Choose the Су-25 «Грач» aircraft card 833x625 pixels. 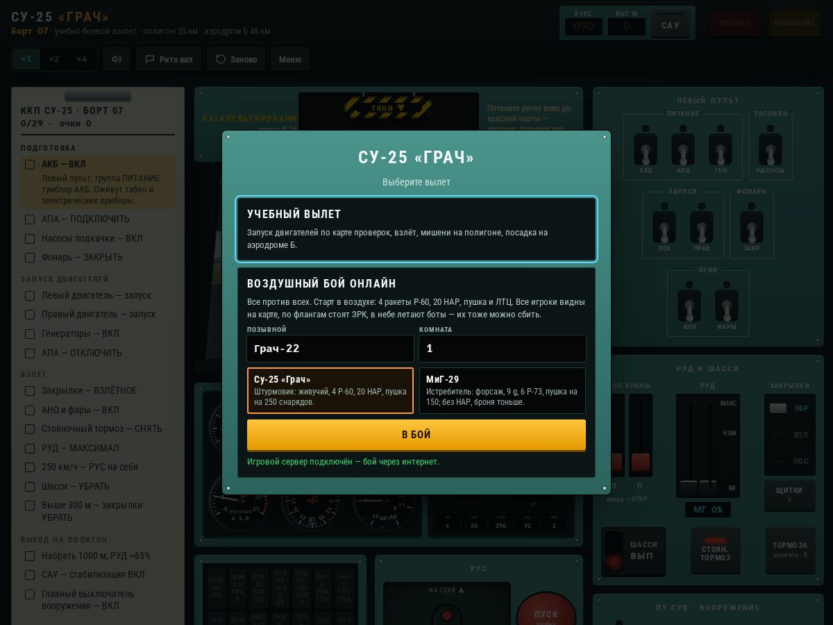(330, 390)
